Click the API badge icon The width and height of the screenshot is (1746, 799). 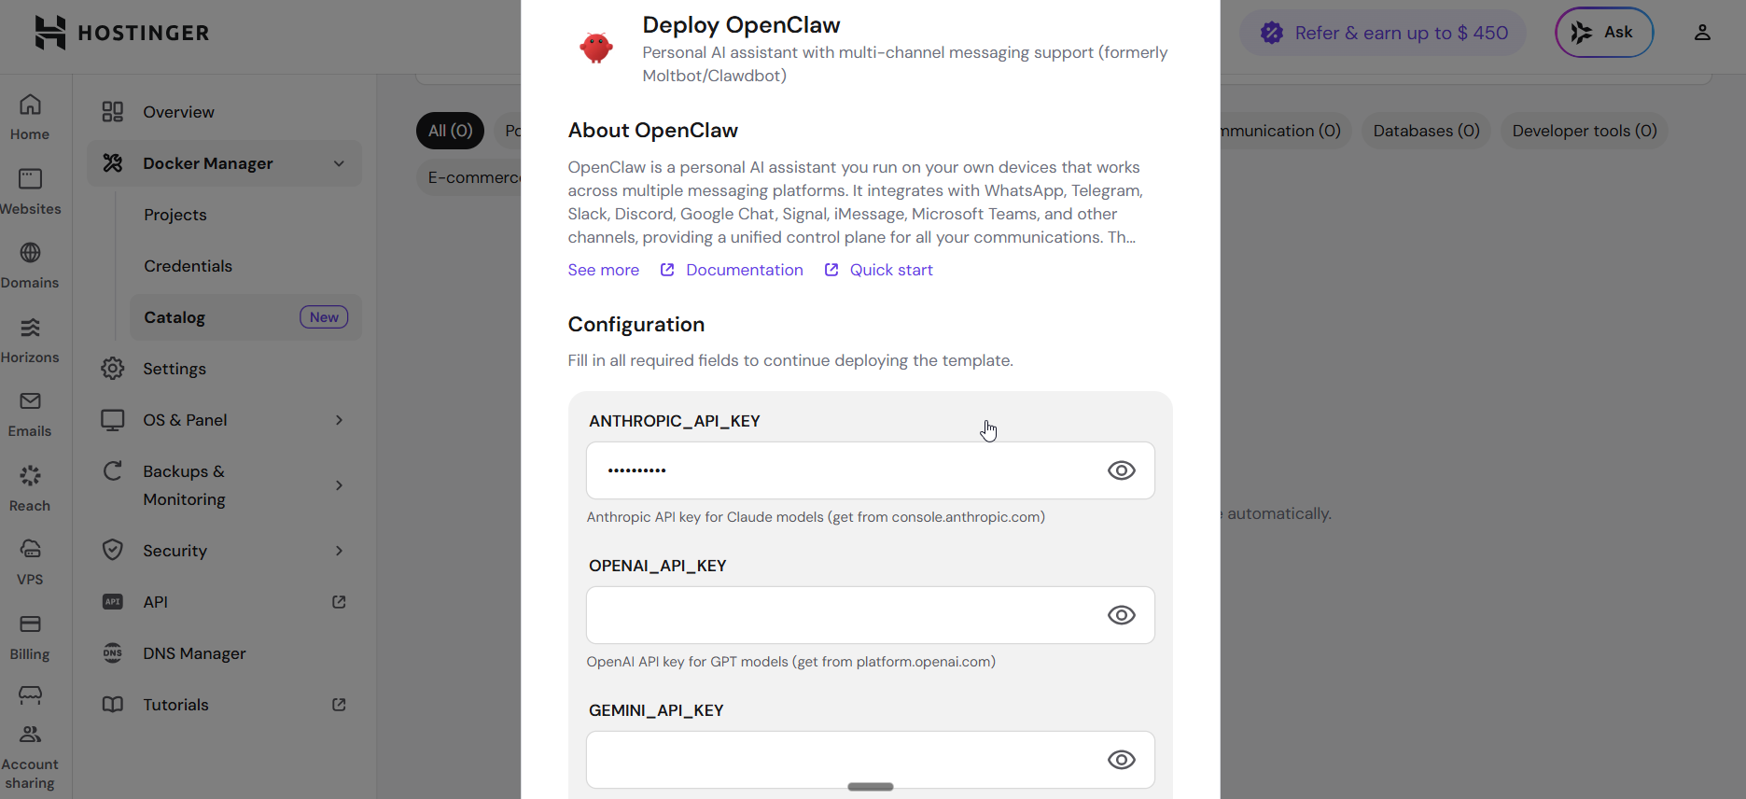click(x=113, y=602)
